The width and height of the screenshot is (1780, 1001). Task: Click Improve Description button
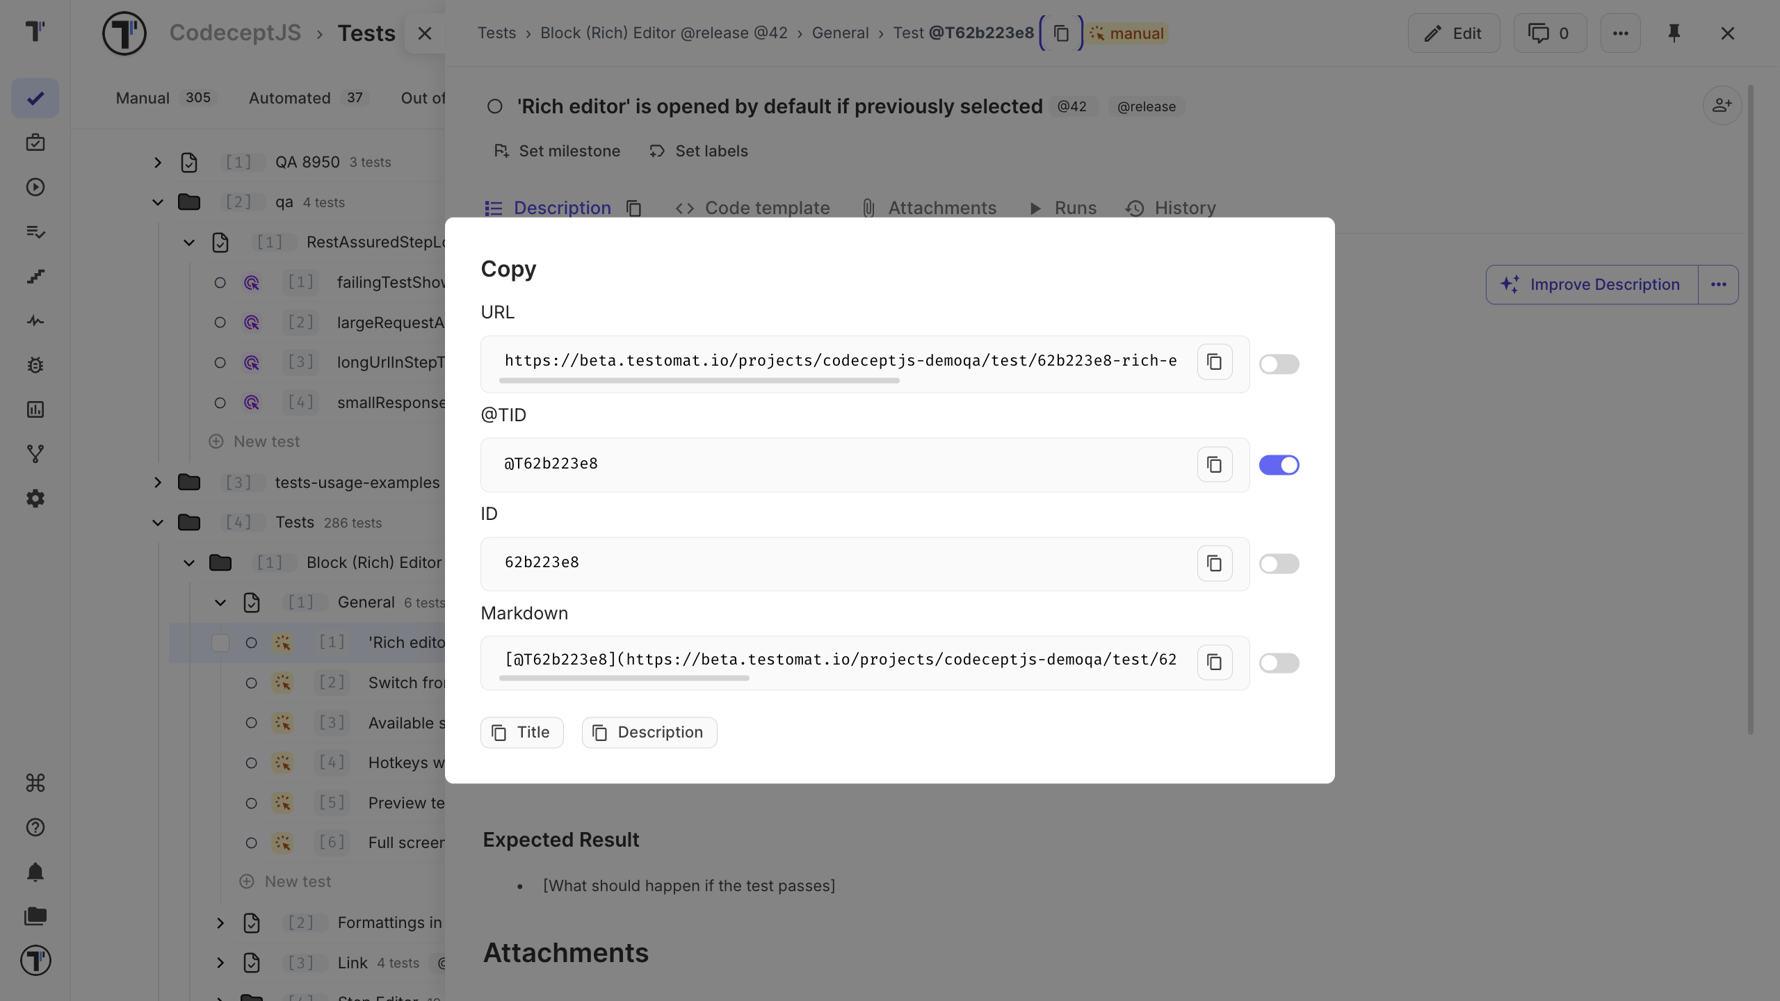(x=1592, y=284)
